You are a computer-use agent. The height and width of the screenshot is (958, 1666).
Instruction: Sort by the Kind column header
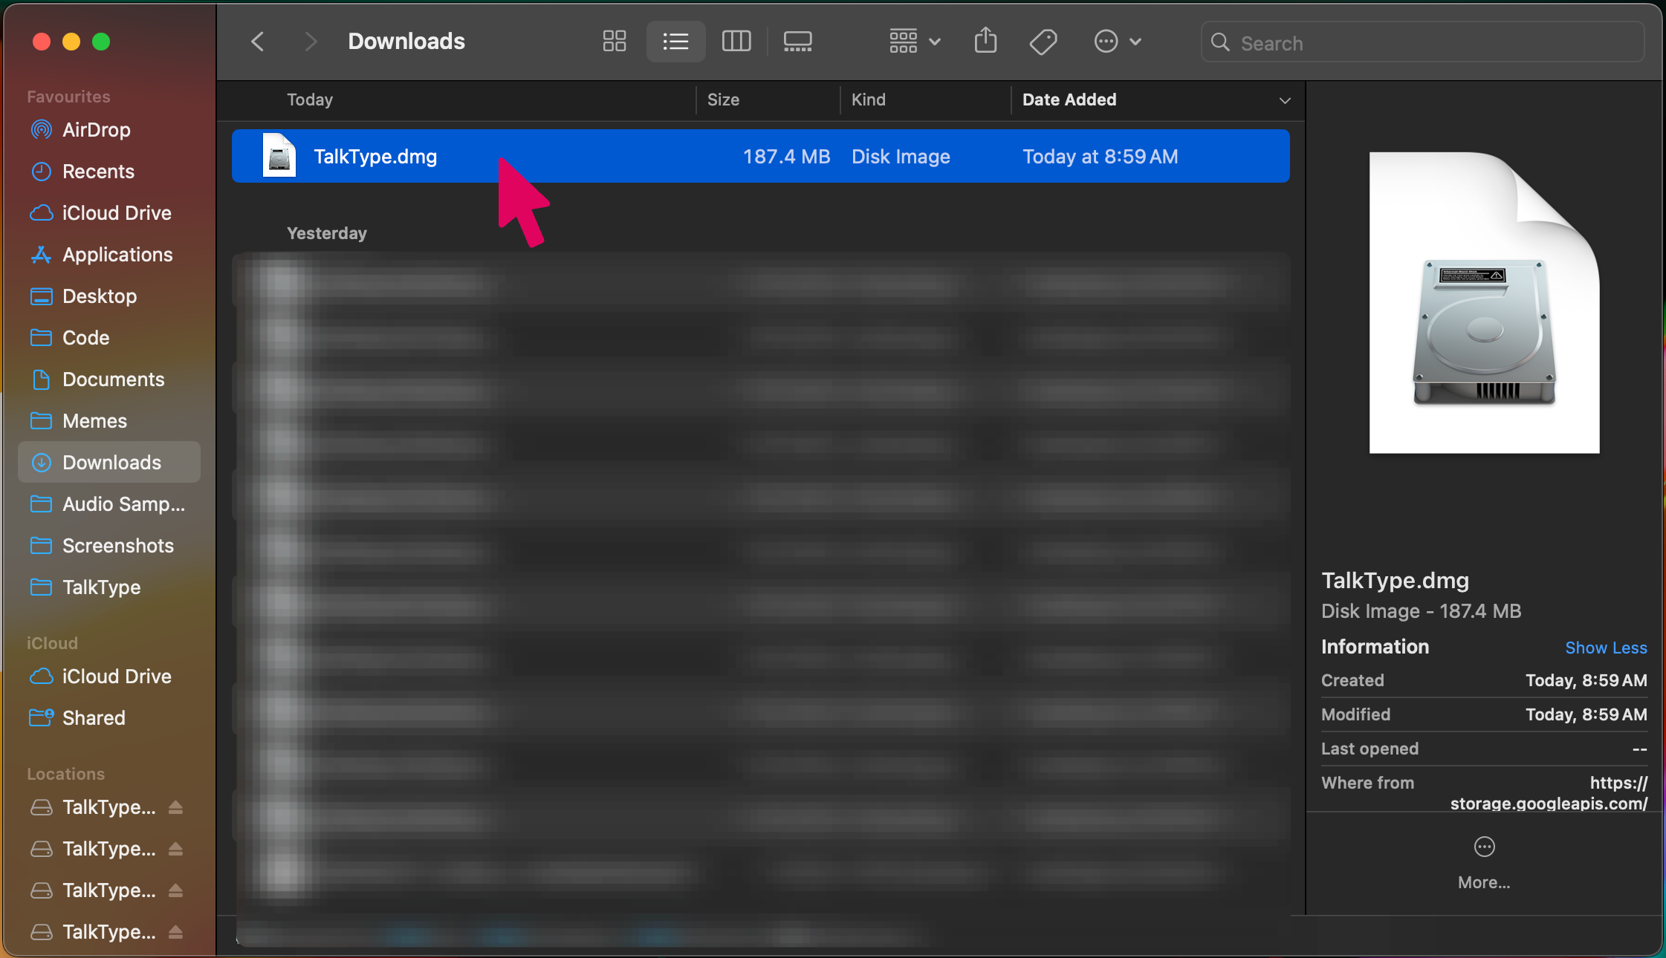coord(925,100)
